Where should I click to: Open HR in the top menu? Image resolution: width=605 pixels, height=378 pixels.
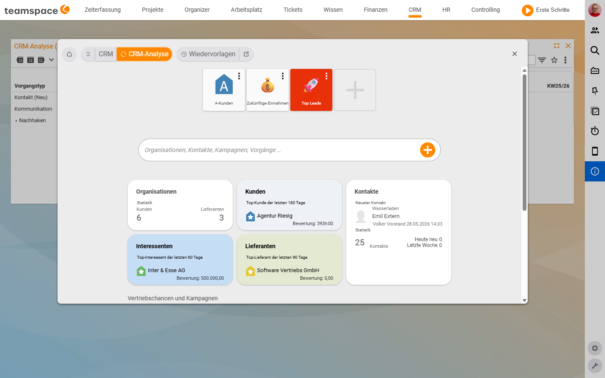coord(446,10)
